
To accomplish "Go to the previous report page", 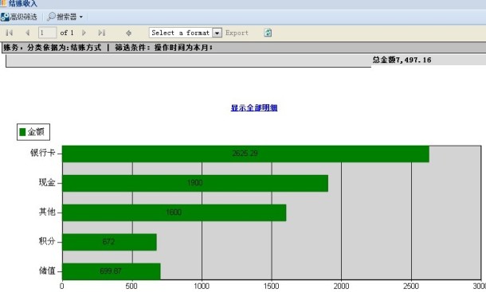I will click(28, 33).
